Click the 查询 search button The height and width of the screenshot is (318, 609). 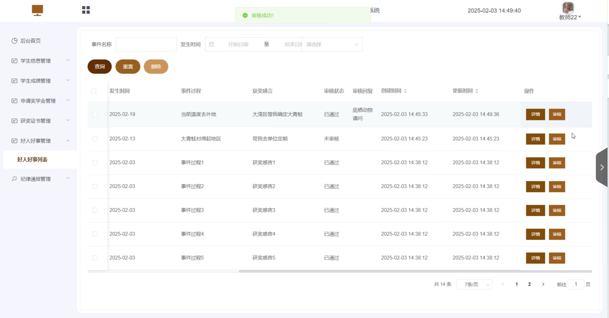point(100,67)
